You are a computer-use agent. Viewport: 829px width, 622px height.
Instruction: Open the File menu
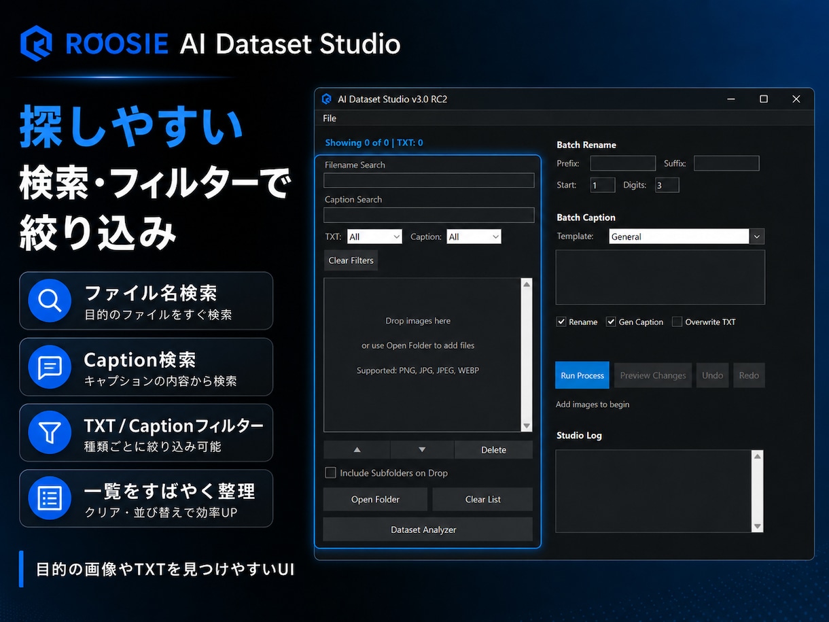(330, 118)
